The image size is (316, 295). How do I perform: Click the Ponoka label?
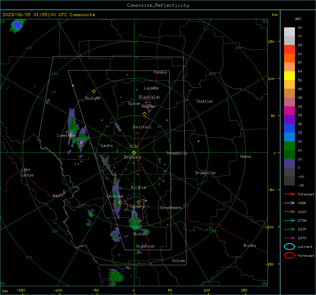[x=160, y=72]
